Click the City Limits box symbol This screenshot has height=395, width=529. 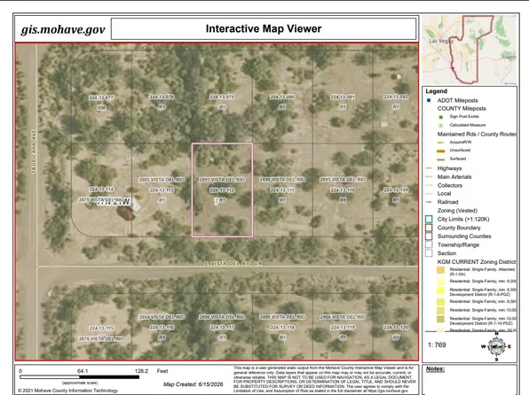pyautogui.click(x=429, y=220)
